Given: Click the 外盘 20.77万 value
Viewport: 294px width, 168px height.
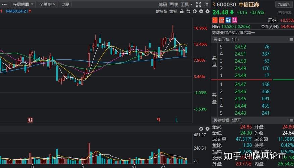Looking at the screenshot, I should 244,164.
